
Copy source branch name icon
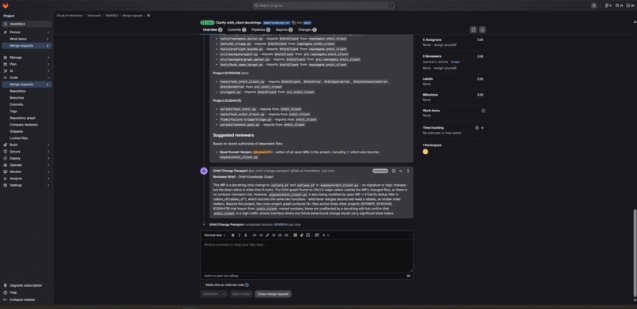[x=294, y=23]
